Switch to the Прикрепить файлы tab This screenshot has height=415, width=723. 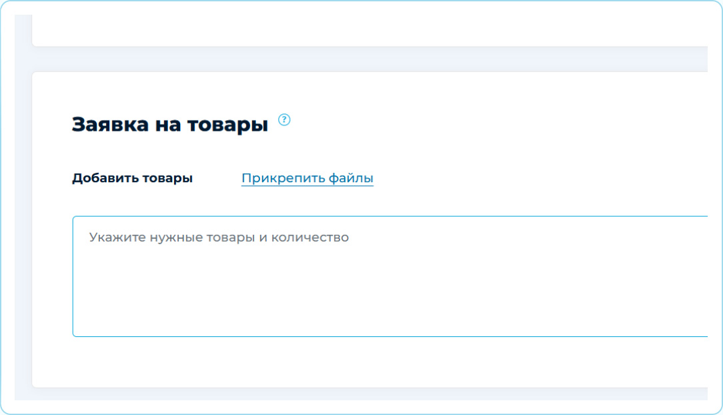point(307,178)
